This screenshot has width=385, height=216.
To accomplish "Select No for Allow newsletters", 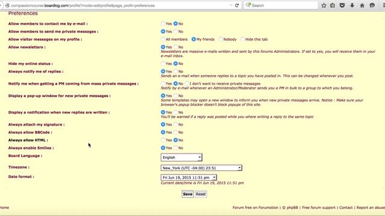I will pos(175,47).
